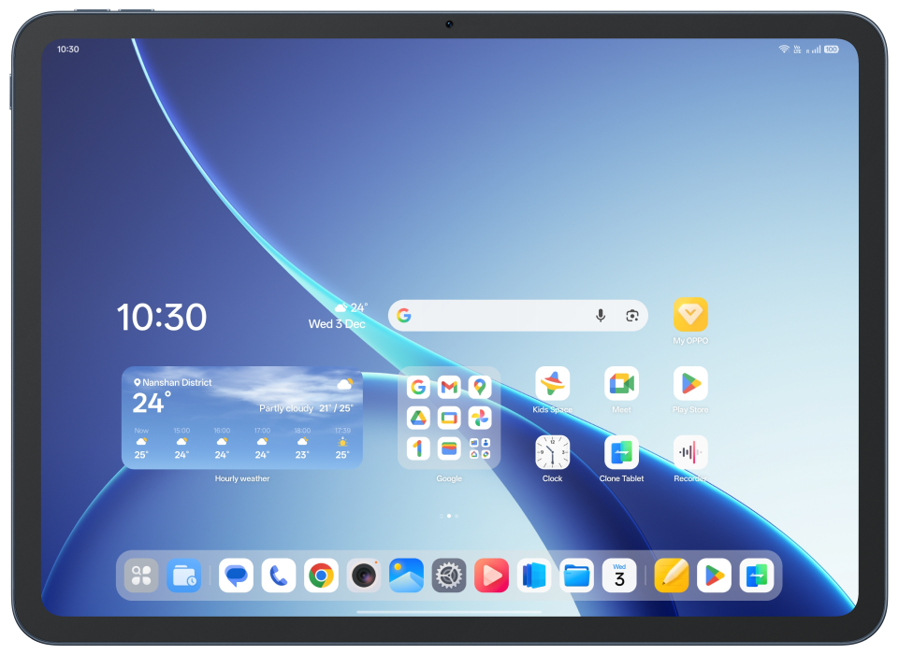Tap the large 10:30 clock widget
899x654 pixels.
click(162, 318)
